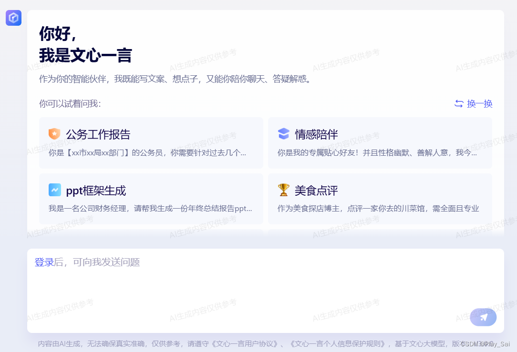Click the 你好, greeting heading
This screenshot has height=352, width=517.
point(58,34)
